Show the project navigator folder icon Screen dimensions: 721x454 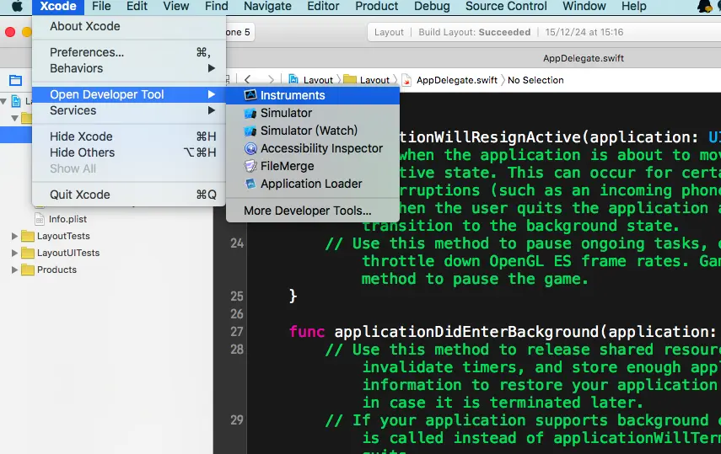[16, 80]
